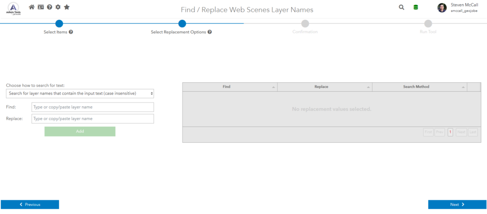
Task: Open the search method dropdown
Action: point(80,94)
